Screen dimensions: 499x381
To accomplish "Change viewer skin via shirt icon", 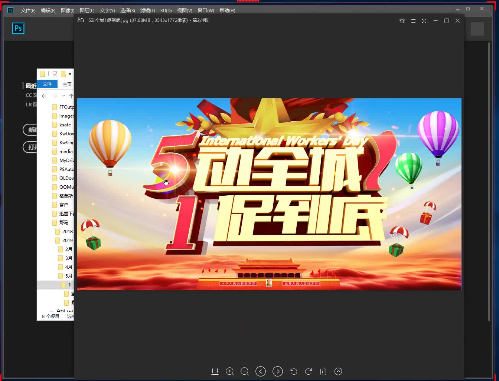I will click(402, 21).
